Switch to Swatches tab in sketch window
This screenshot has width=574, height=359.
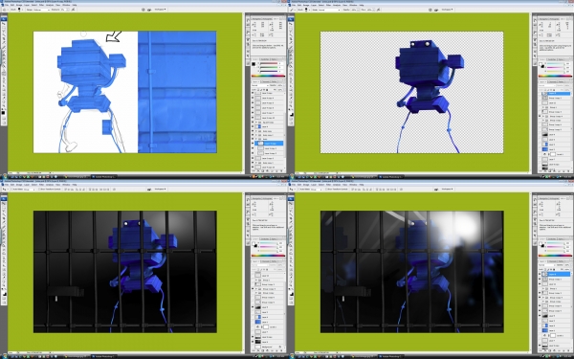(x=265, y=59)
